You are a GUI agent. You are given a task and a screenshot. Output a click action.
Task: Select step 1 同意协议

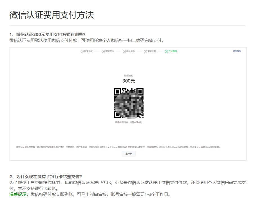pos(87,51)
